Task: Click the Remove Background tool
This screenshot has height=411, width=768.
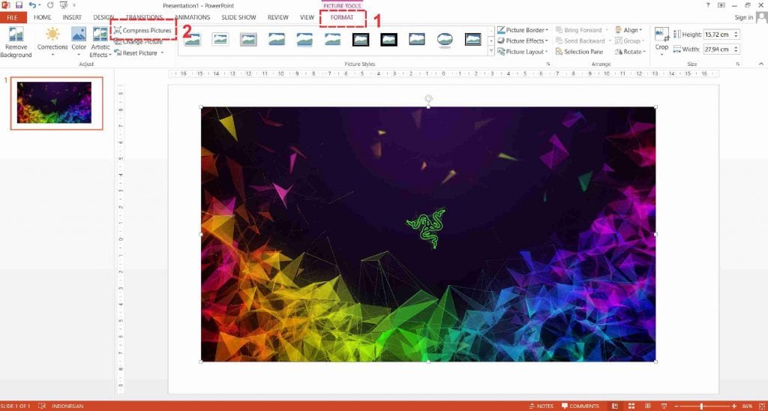Action: tap(16, 41)
